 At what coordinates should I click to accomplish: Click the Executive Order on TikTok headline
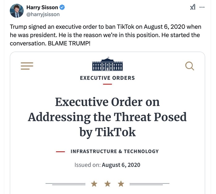pos(107,117)
